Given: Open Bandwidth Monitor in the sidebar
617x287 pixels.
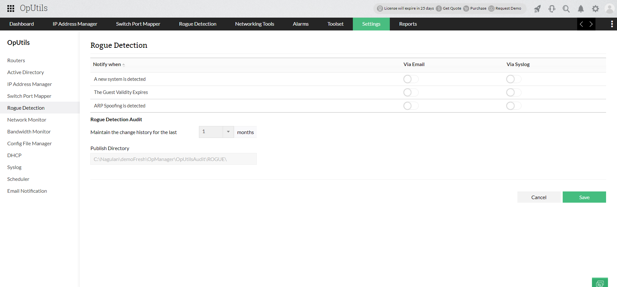Looking at the screenshot, I should (29, 132).
